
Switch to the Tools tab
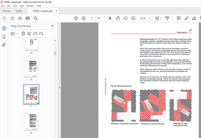19,11
